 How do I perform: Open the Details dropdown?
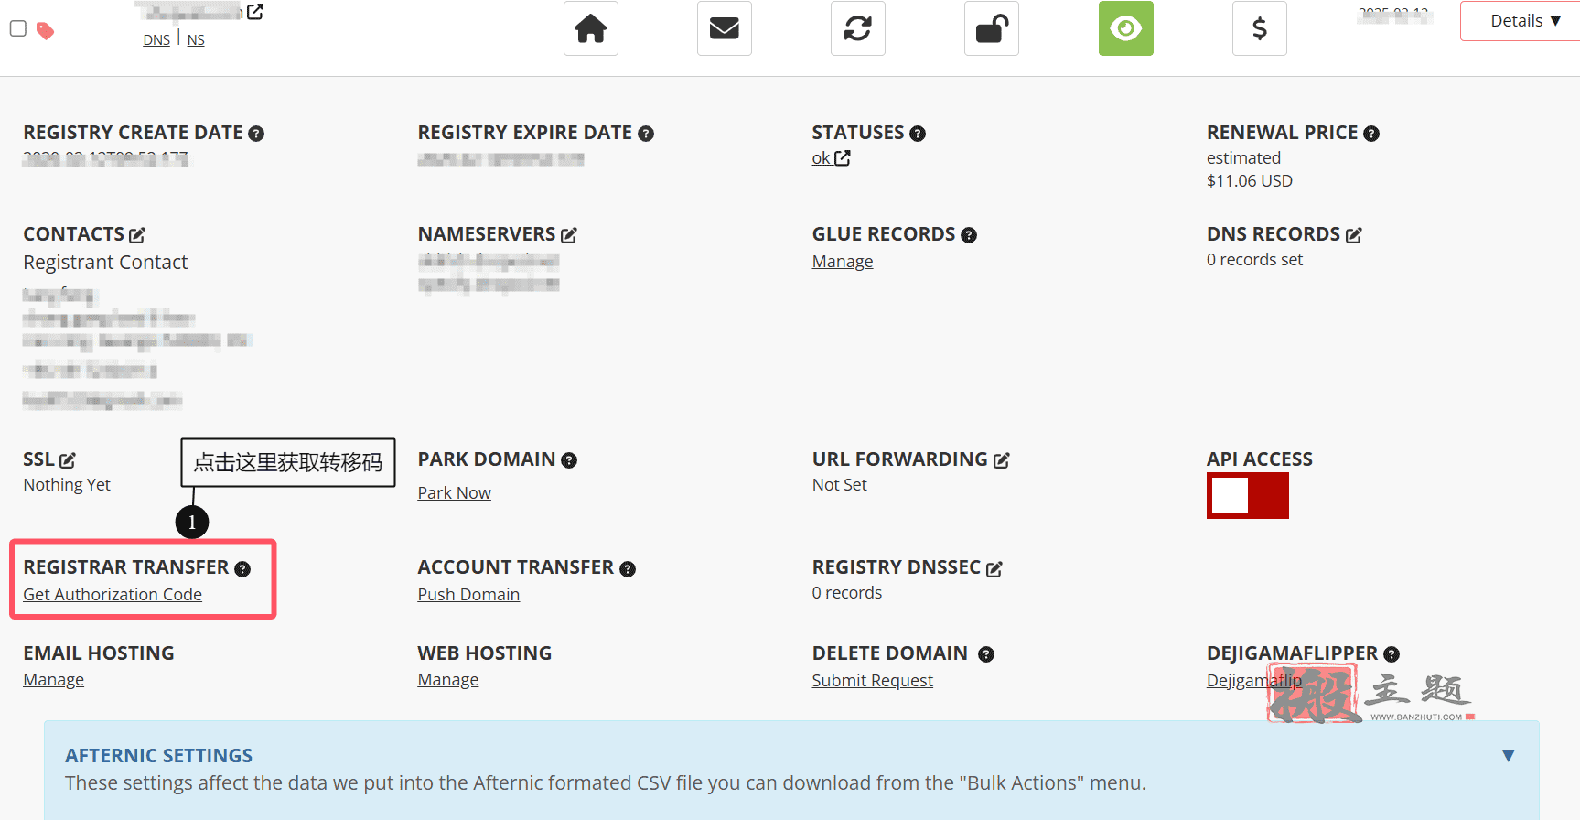click(1521, 21)
